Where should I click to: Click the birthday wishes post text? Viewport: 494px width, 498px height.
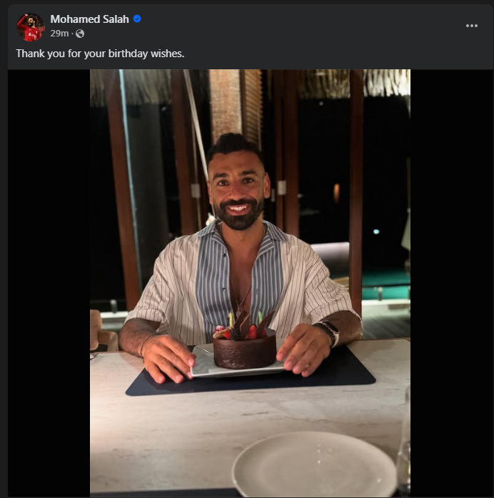click(101, 54)
